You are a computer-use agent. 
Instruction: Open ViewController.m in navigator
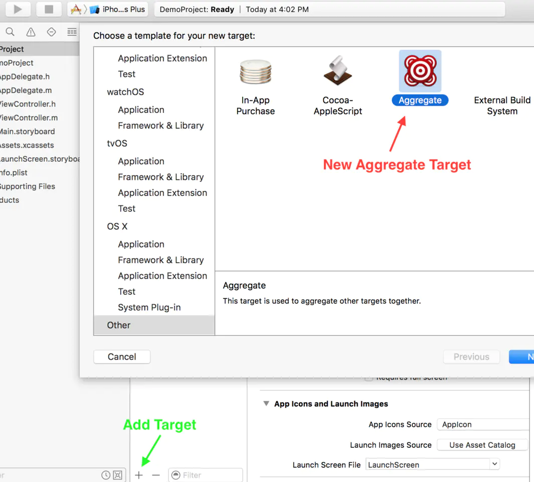click(29, 117)
